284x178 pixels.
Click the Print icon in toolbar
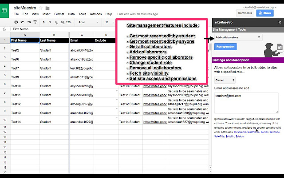pyautogui.click(x=16, y=22)
